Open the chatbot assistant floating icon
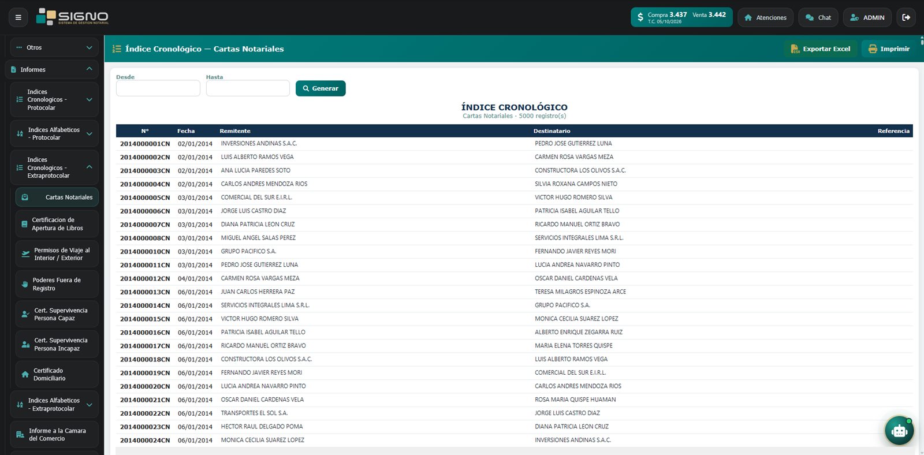The height and width of the screenshot is (455, 924). point(899,430)
